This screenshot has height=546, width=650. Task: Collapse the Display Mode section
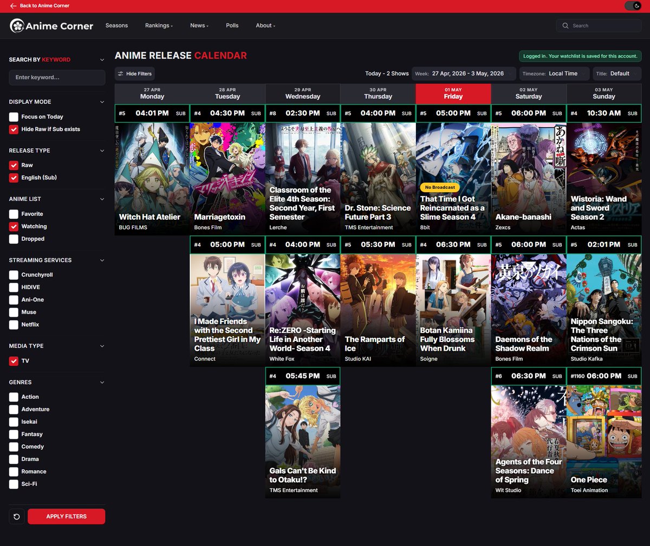102,102
